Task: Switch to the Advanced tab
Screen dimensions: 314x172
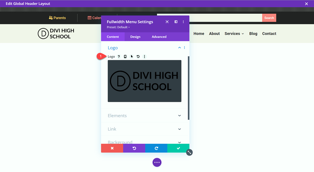Action: pyautogui.click(x=159, y=37)
